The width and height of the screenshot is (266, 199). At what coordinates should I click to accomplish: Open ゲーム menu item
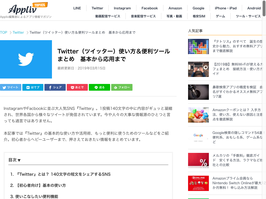tap(220, 16)
